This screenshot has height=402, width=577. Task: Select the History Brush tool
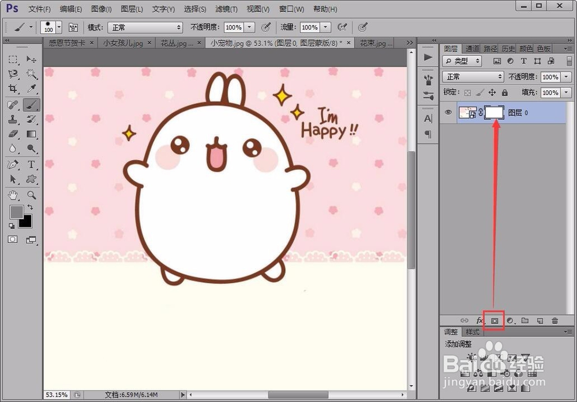click(x=31, y=119)
